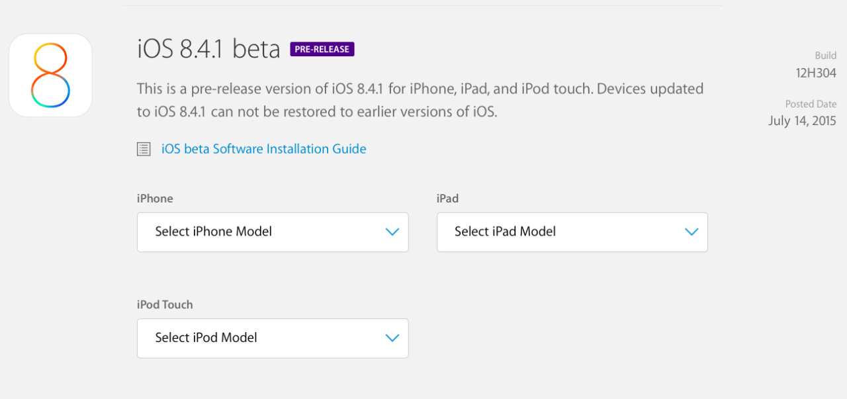Open the Select iPod Model dropdown
The width and height of the screenshot is (847, 399).
coord(272,338)
